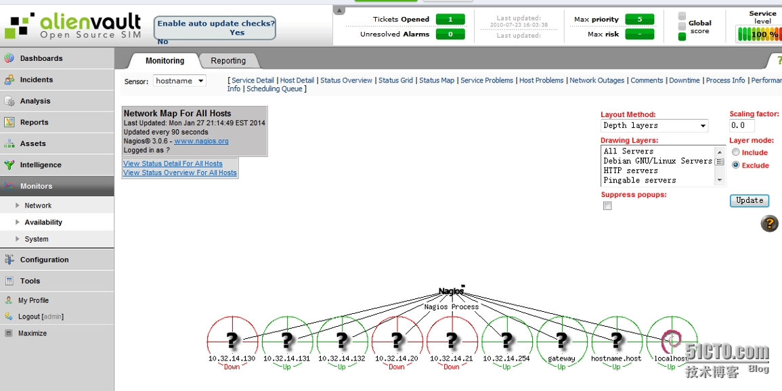
Task: Open the Service Detail link
Action: pyautogui.click(x=253, y=80)
